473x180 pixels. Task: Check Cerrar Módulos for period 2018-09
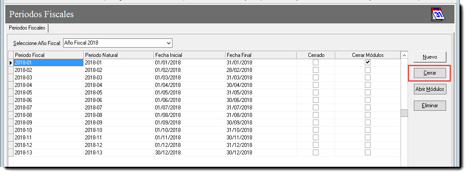(368, 122)
